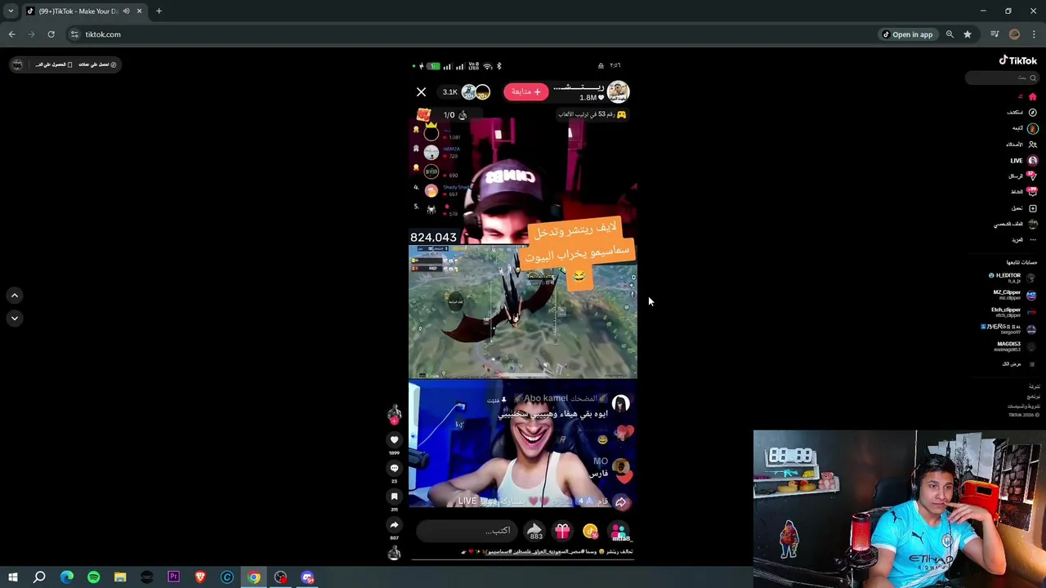Open a new browser tab
The image size is (1046, 588).
159,11
